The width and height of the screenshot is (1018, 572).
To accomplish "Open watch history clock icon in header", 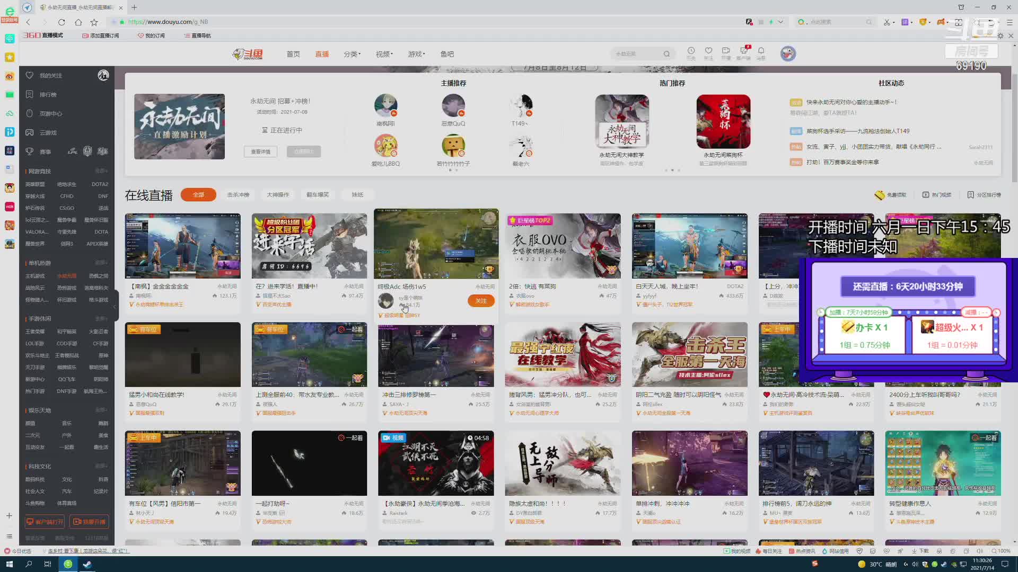I will click(x=691, y=51).
